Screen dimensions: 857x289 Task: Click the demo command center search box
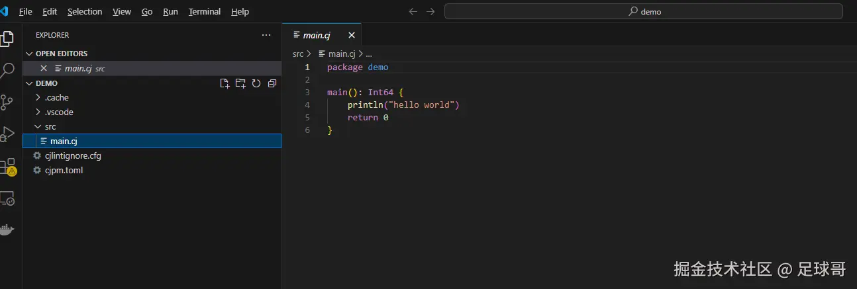tap(643, 11)
